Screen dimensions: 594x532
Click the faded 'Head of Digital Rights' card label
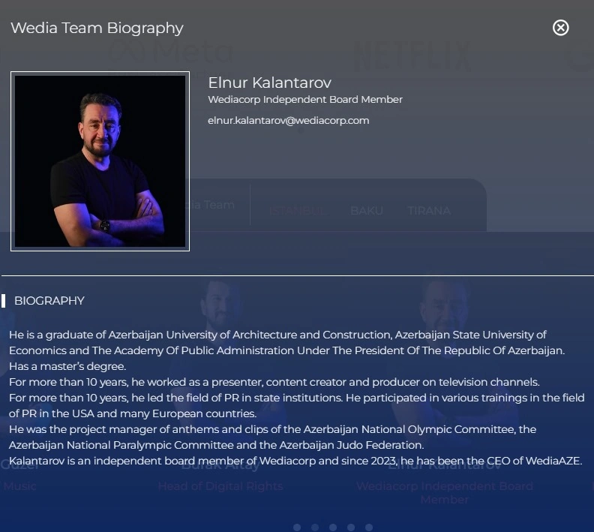pyautogui.click(x=220, y=486)
